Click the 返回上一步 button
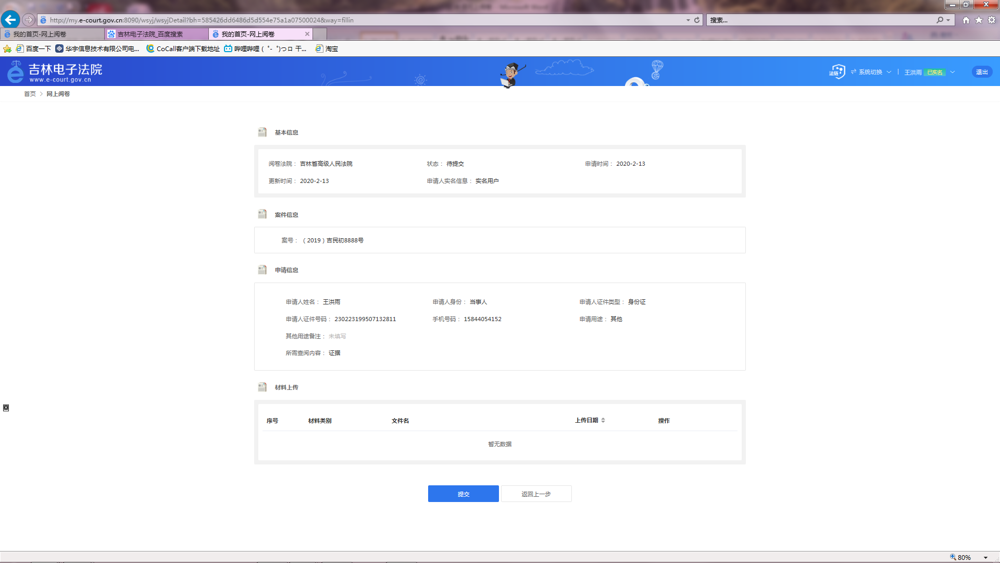The height and width of the screenshot is (563, 1000). (536, 494)
